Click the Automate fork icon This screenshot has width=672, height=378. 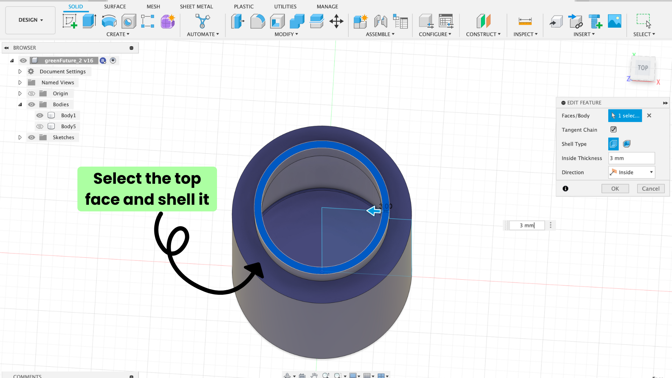tap(202, 21)
